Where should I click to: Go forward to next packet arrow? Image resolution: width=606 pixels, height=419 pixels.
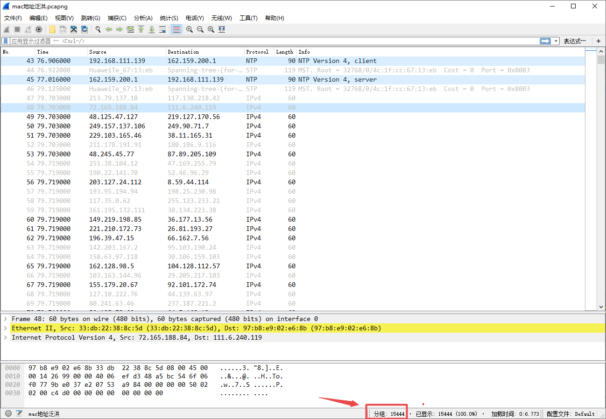tap(120, 29)
